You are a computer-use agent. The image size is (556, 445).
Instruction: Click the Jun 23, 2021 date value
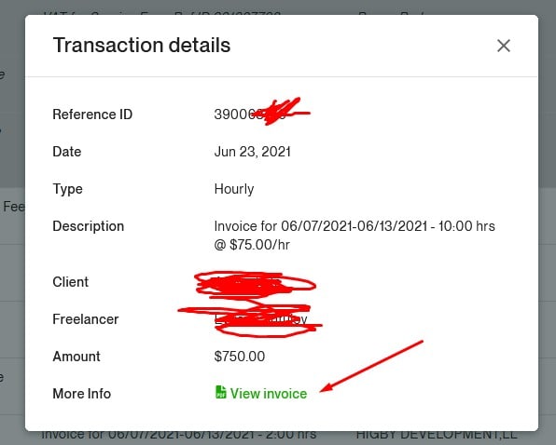(x=253, y=152)
